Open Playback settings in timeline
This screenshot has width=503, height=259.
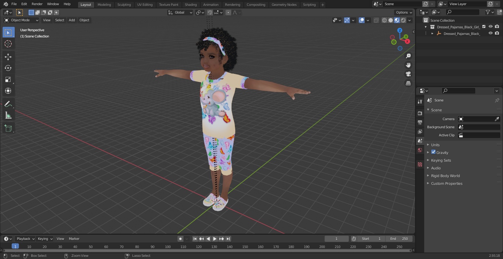click(x=25, y=239)
